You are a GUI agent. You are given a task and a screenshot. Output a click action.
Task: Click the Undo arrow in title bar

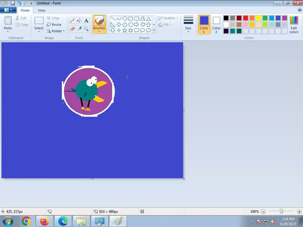(19, 3)
